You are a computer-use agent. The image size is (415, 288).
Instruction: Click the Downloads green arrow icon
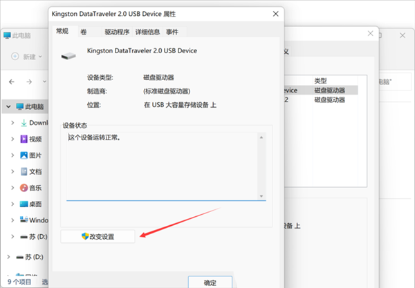click(x=24, y=123)
